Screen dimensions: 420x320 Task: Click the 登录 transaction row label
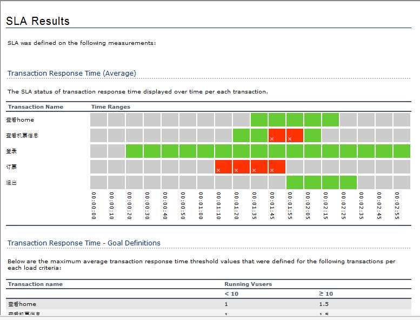click(x=11, y=151)
